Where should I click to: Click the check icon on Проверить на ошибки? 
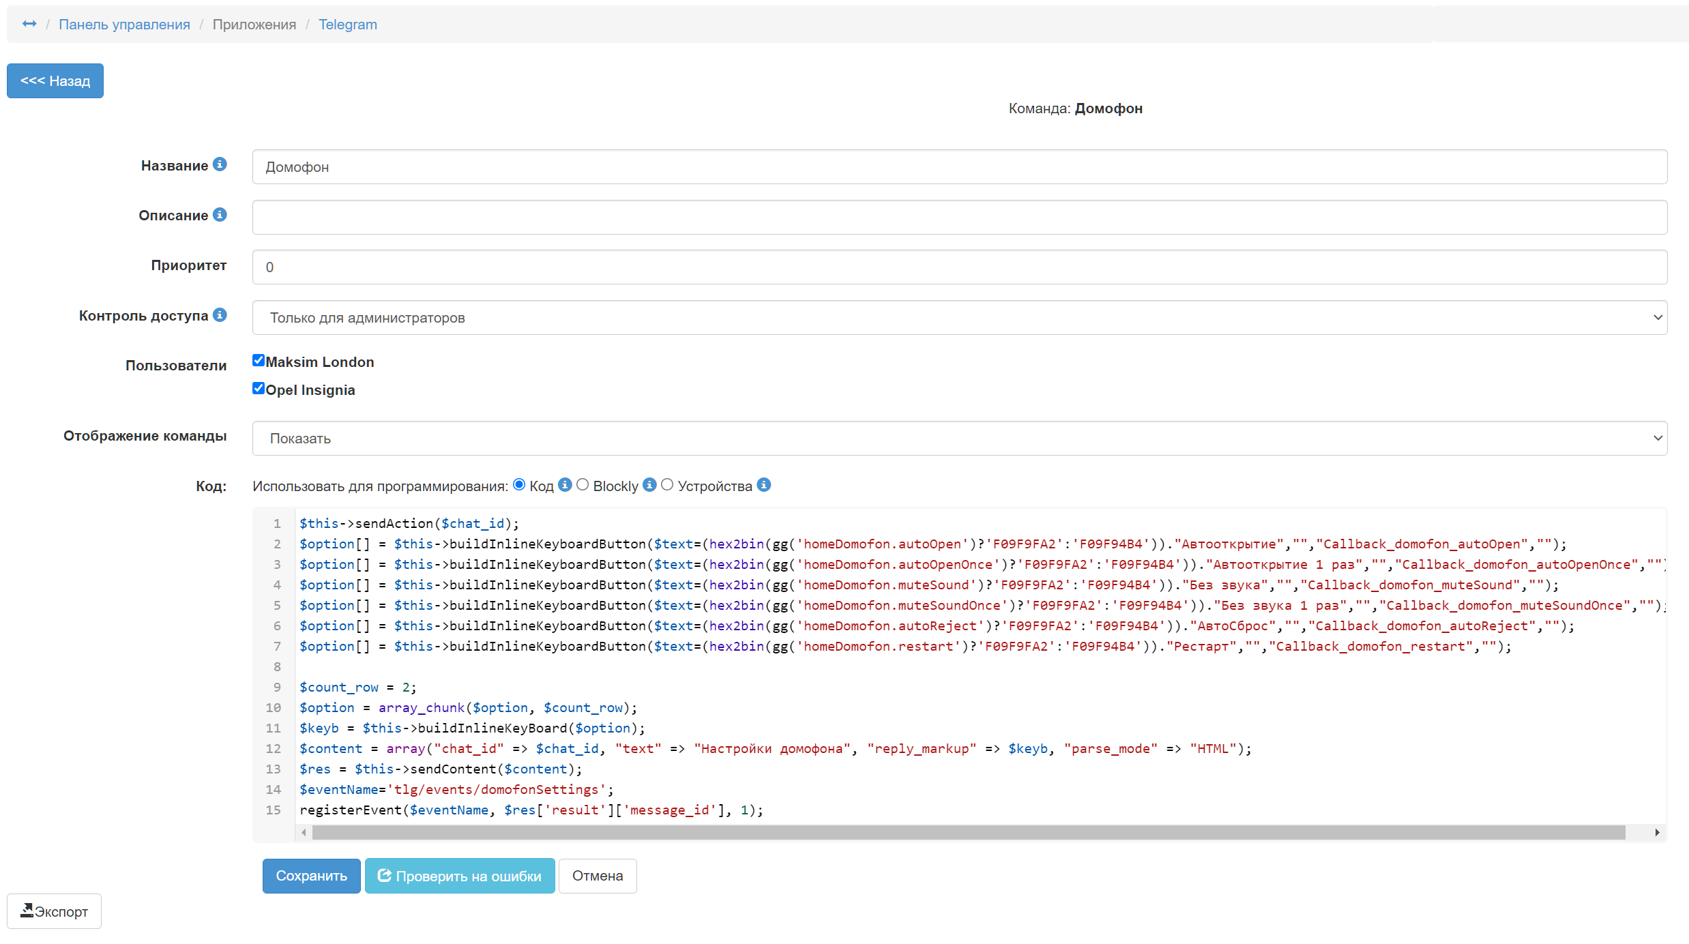[385, 875]
